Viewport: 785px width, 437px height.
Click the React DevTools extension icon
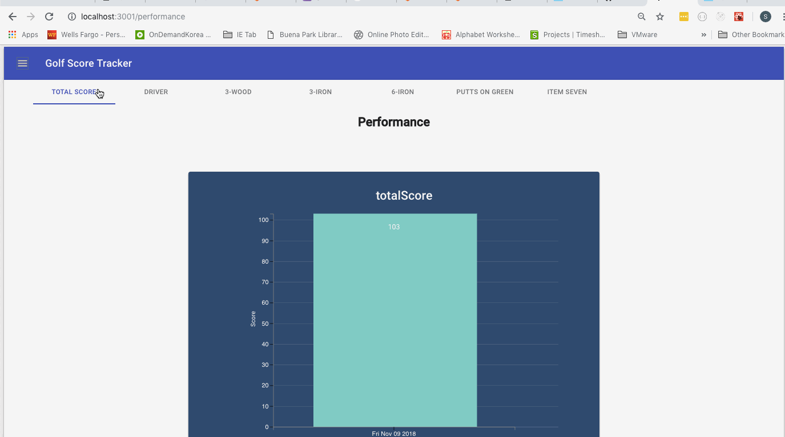pyautogui.click(x=720, y=17)
